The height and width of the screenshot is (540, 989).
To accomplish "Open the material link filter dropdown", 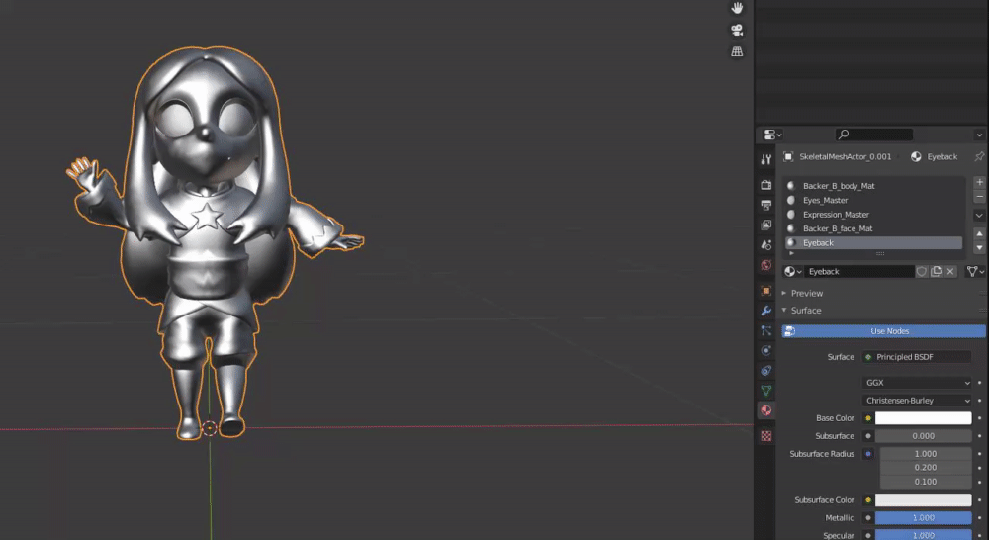I will coord(975,271).
